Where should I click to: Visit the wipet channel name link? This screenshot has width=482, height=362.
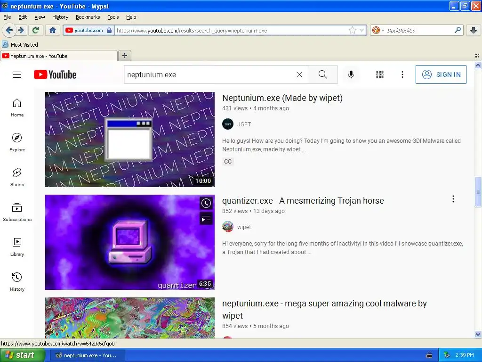tap(244, 227)
